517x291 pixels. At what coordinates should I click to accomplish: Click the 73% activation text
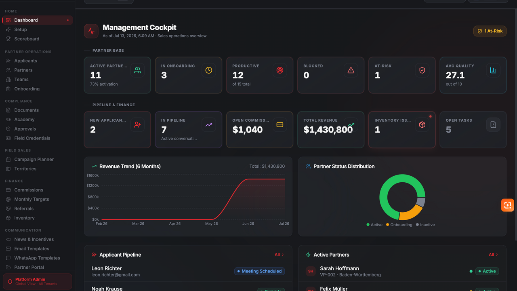click(104, 84)
